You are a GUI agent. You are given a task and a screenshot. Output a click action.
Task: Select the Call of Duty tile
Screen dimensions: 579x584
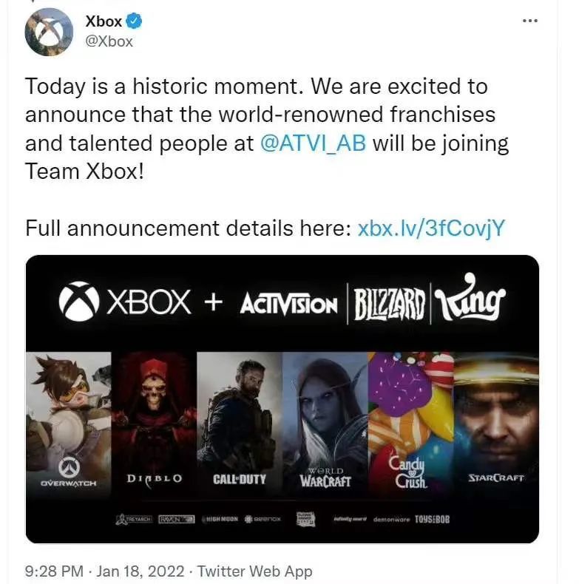click(240, 424)
